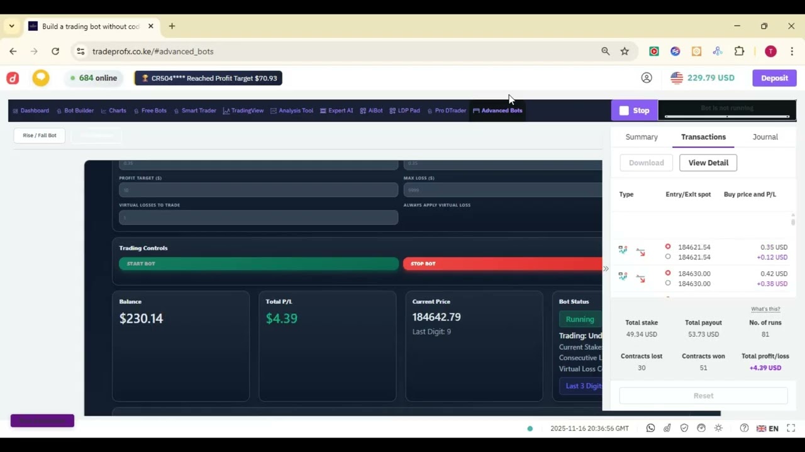Click the green network status dot

530,429
